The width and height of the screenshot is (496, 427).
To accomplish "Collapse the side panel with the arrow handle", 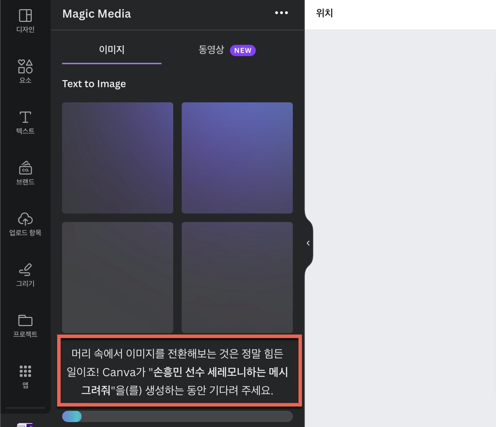I will [308, 243].
